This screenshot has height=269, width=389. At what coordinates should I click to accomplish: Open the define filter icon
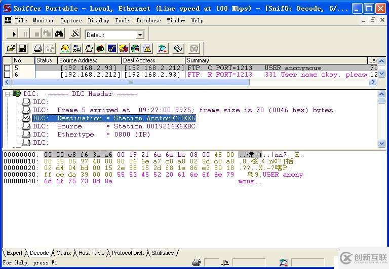[x=74, y=33]
